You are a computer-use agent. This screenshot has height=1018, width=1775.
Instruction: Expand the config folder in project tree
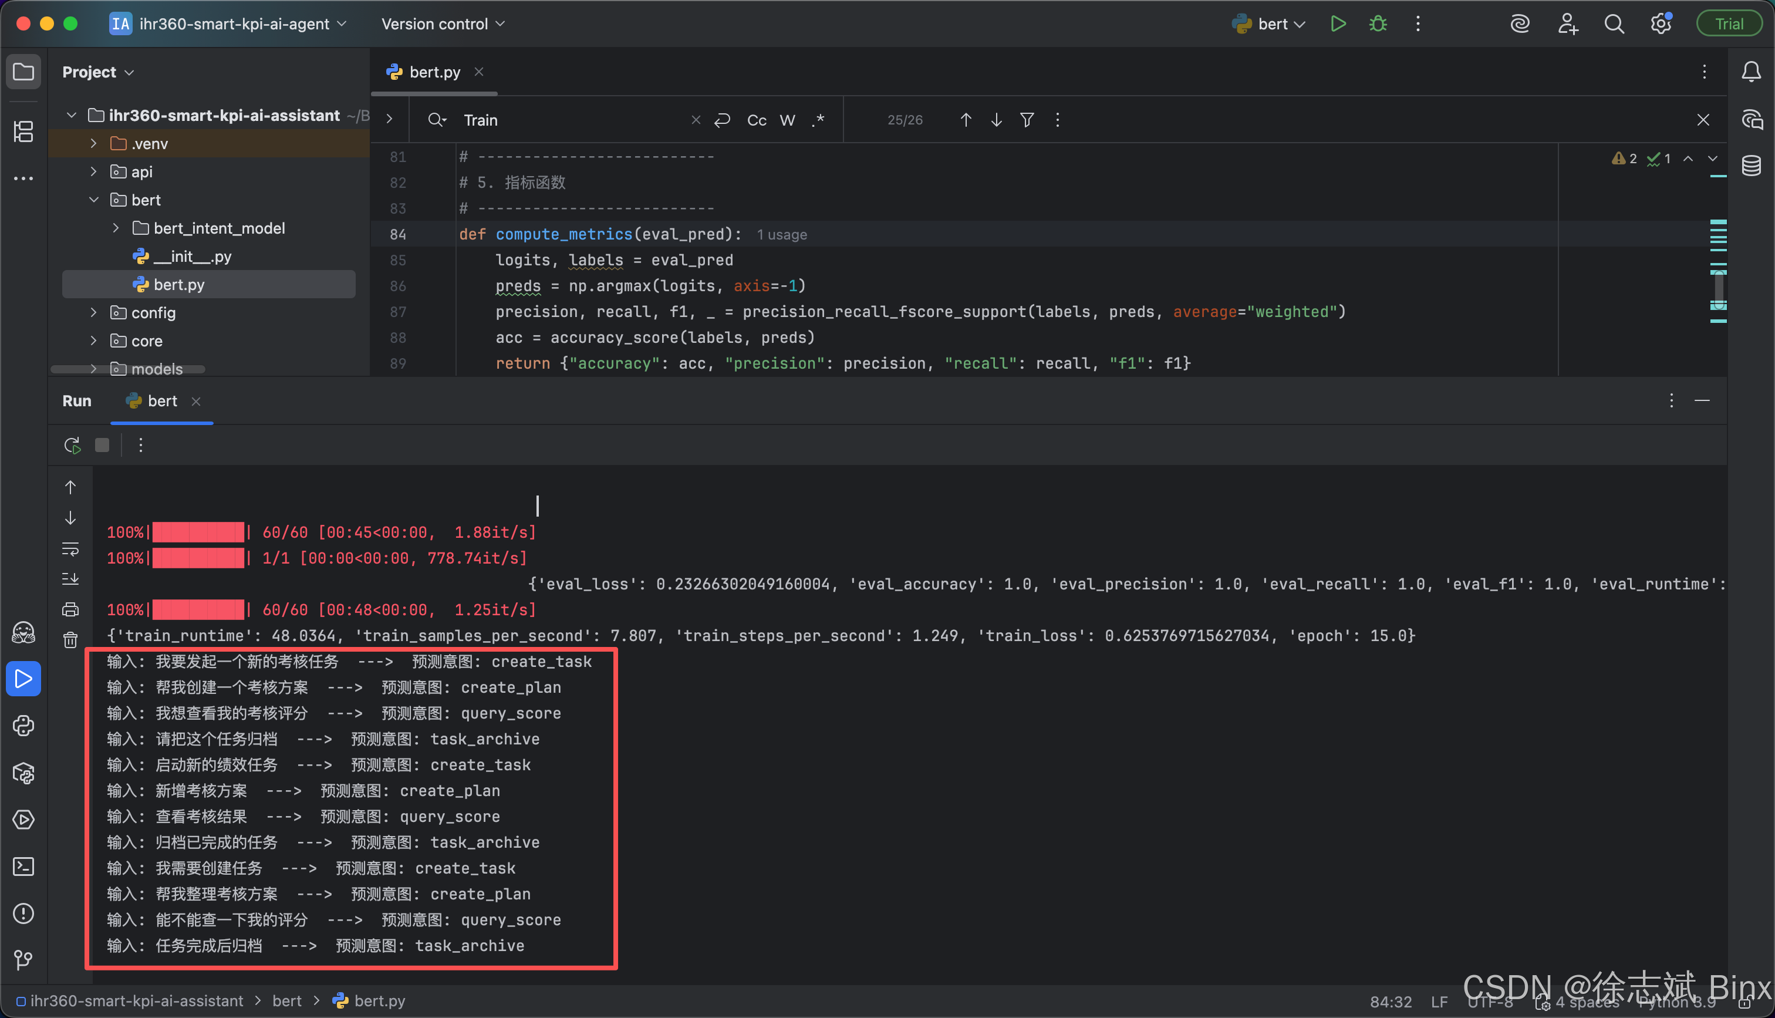tap(94, 312)
